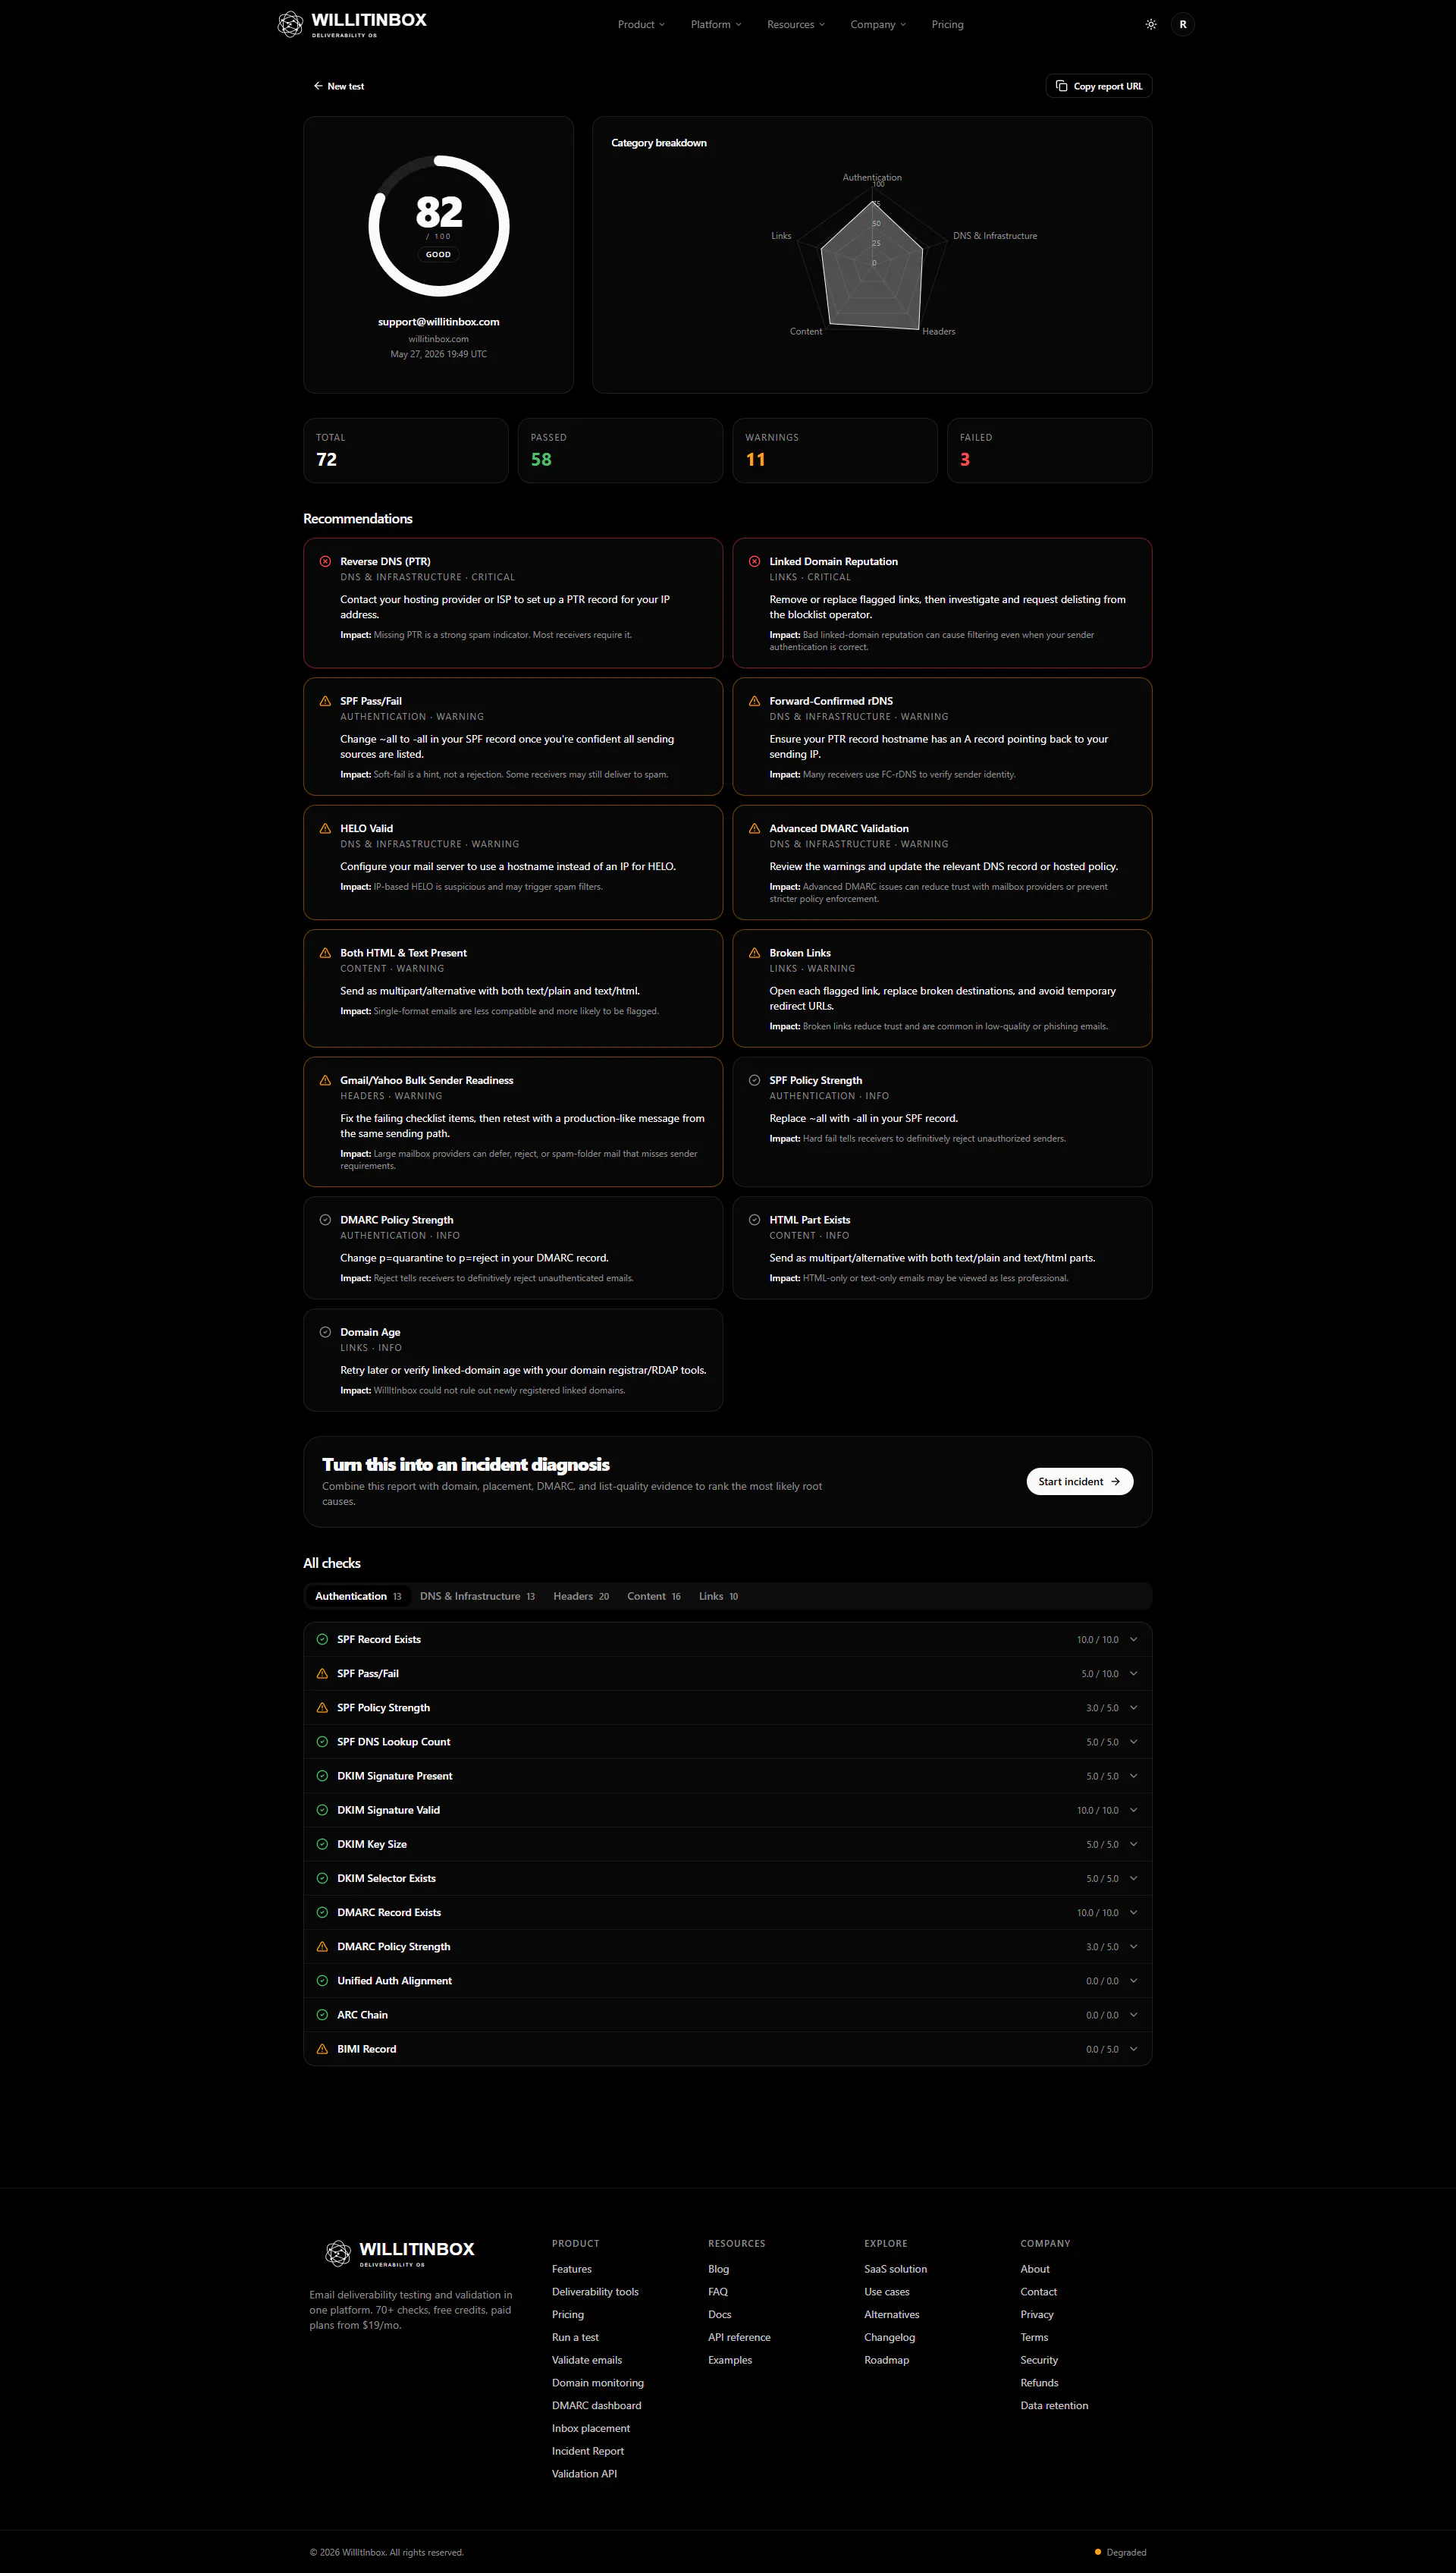This screenshot has height=2573, width=1456.
Task: Click the Warnings 11 stat card
Action: click(x=835, y=451)
